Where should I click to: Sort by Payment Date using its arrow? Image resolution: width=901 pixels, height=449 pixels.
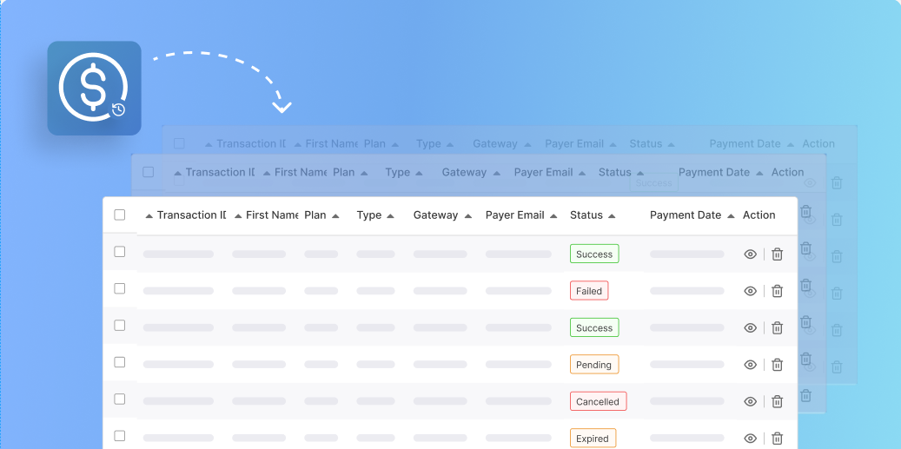[x=731, y=215]
